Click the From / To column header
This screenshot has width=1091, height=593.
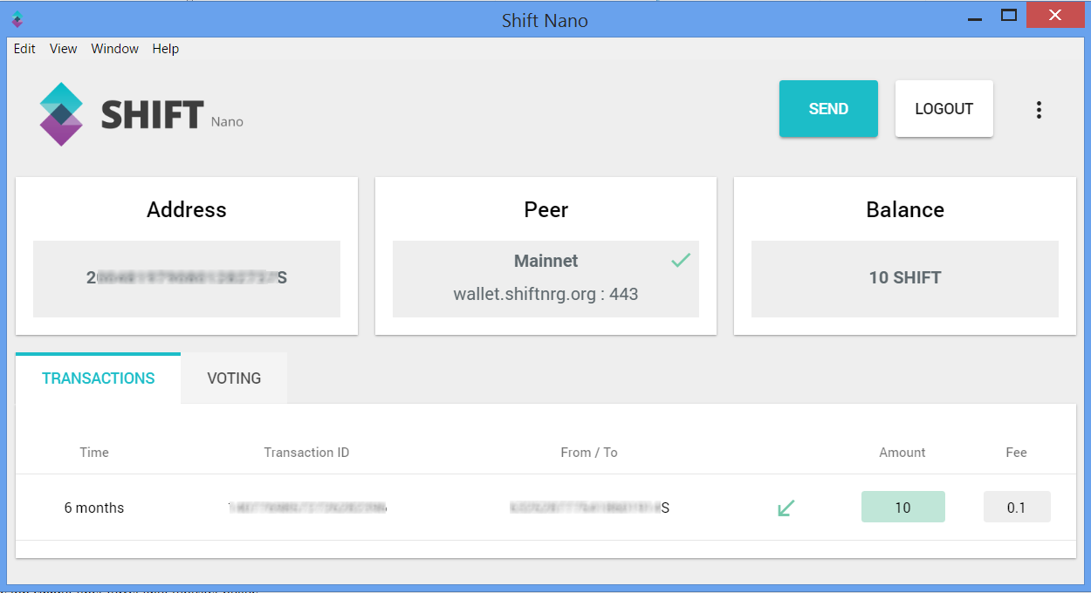pos(589,453)
